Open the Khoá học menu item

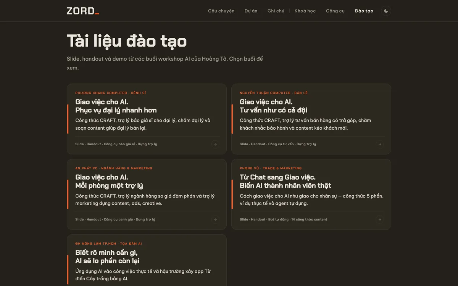(x=305, y=11)
